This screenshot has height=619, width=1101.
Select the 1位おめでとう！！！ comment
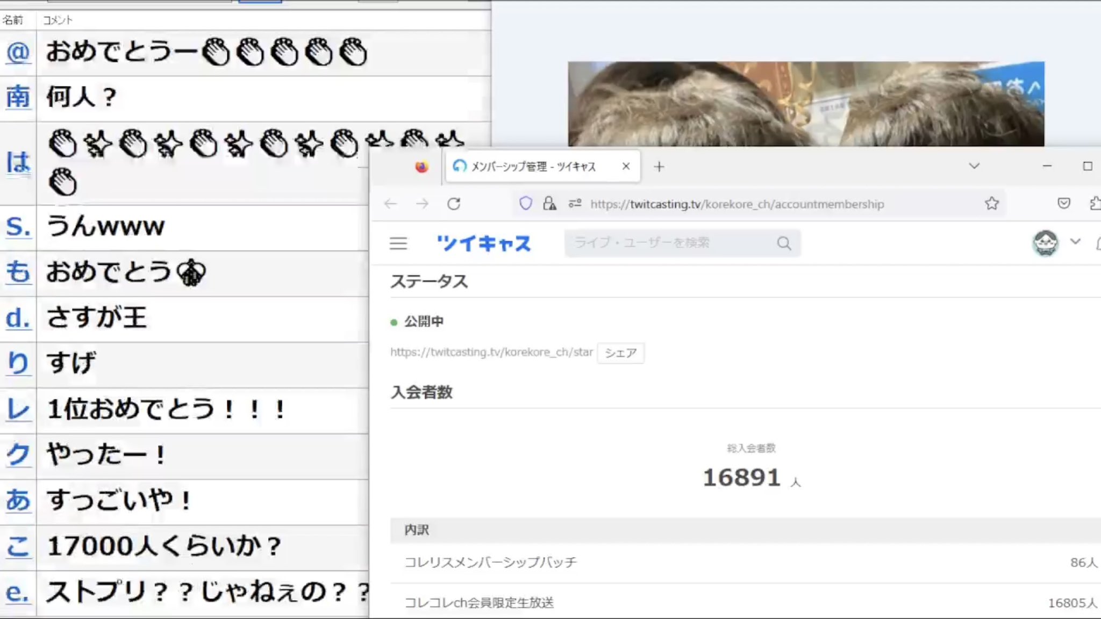pyautogui.click(x=166, y=409)
